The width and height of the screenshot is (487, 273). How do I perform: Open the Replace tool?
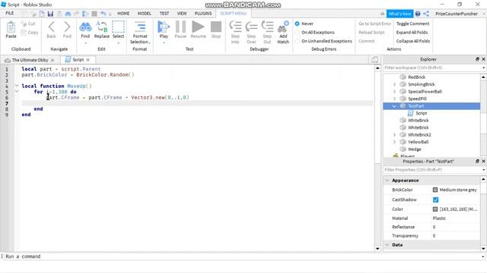coord(101,27)
